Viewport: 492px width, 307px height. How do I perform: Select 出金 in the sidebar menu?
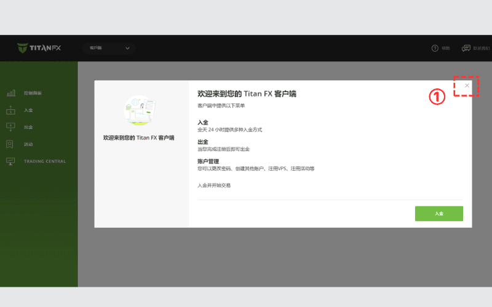coord(28,127)
